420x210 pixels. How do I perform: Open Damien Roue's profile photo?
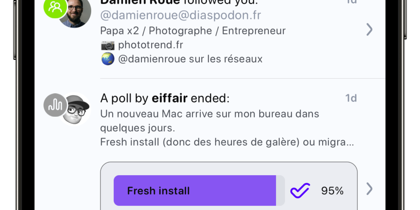point(75,12)
